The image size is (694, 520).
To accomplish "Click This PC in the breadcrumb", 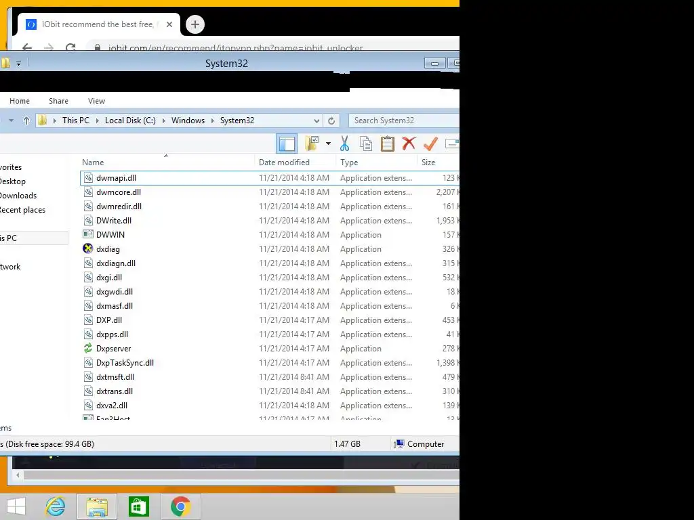I will click(76, 121).
